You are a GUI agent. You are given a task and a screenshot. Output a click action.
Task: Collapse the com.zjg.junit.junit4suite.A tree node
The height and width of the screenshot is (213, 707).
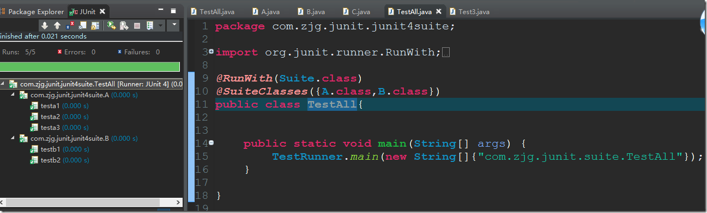coord(13,95)
